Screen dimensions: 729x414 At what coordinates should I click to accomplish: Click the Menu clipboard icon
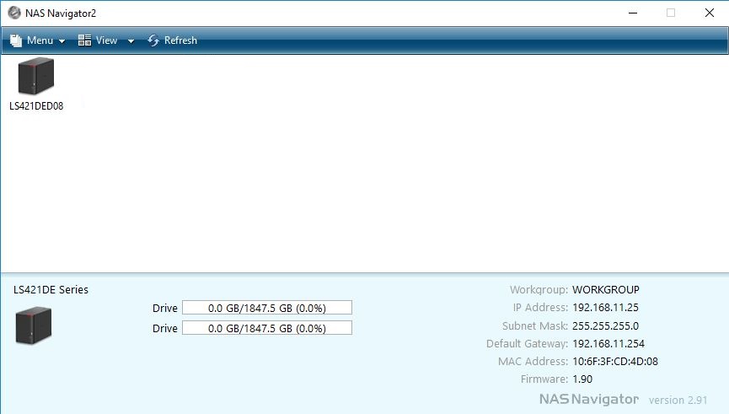click(x=16, y=40)
